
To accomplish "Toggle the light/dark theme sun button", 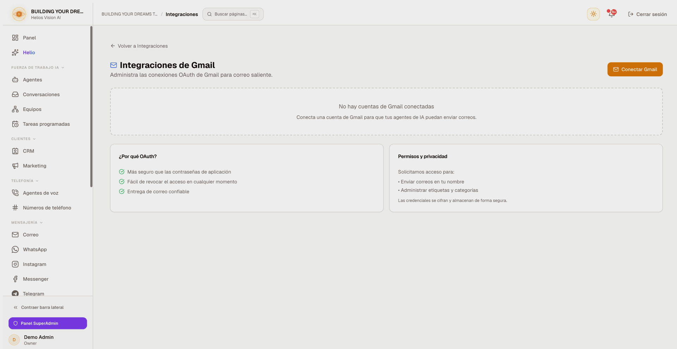I will 593,14.
